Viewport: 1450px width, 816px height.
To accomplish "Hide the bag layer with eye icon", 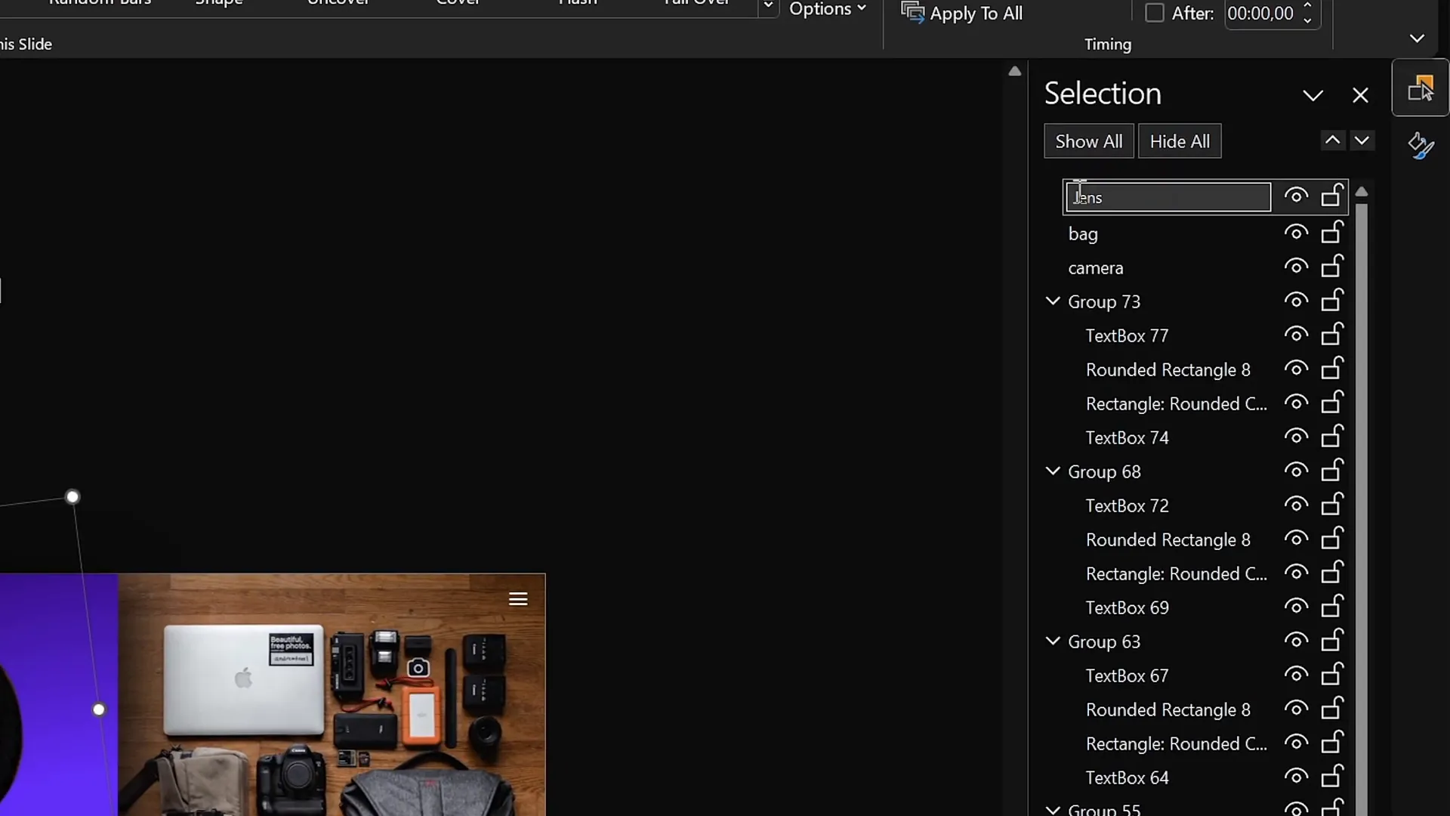I will (x=1296, y=233).
